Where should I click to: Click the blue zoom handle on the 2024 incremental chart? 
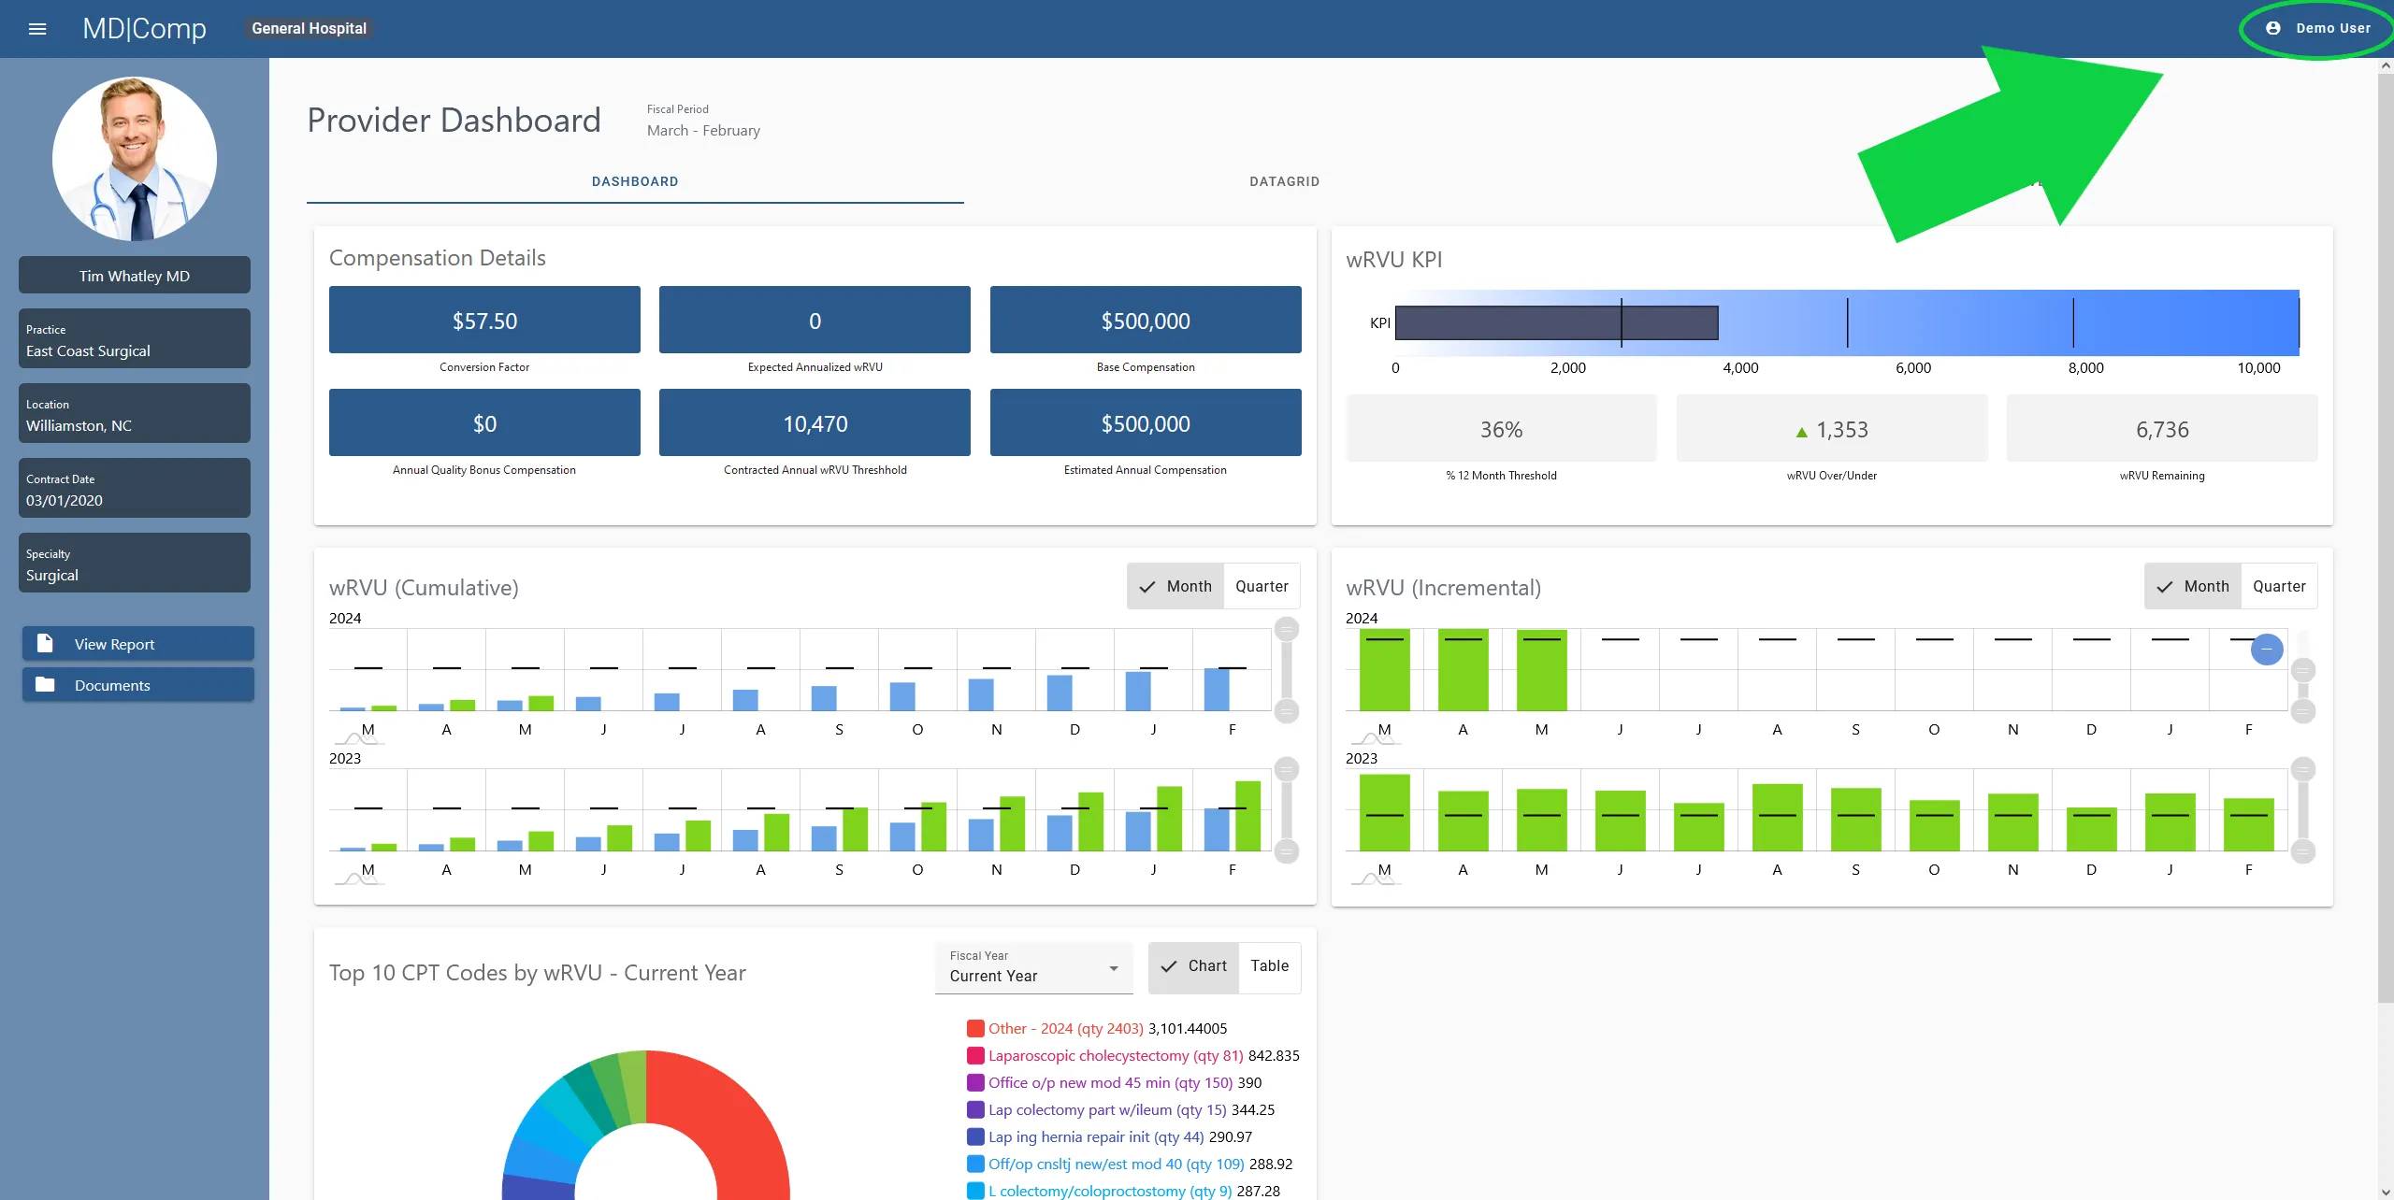click(x=2266, y=649)
